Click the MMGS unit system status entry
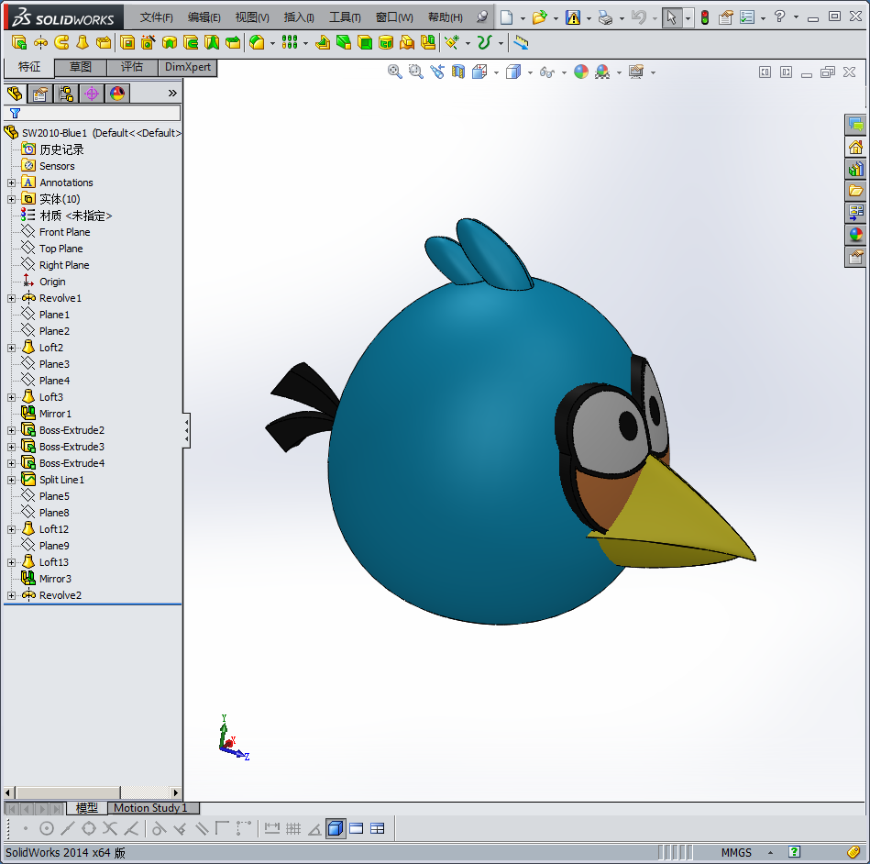The image size is (870, 864). (736, 852)
